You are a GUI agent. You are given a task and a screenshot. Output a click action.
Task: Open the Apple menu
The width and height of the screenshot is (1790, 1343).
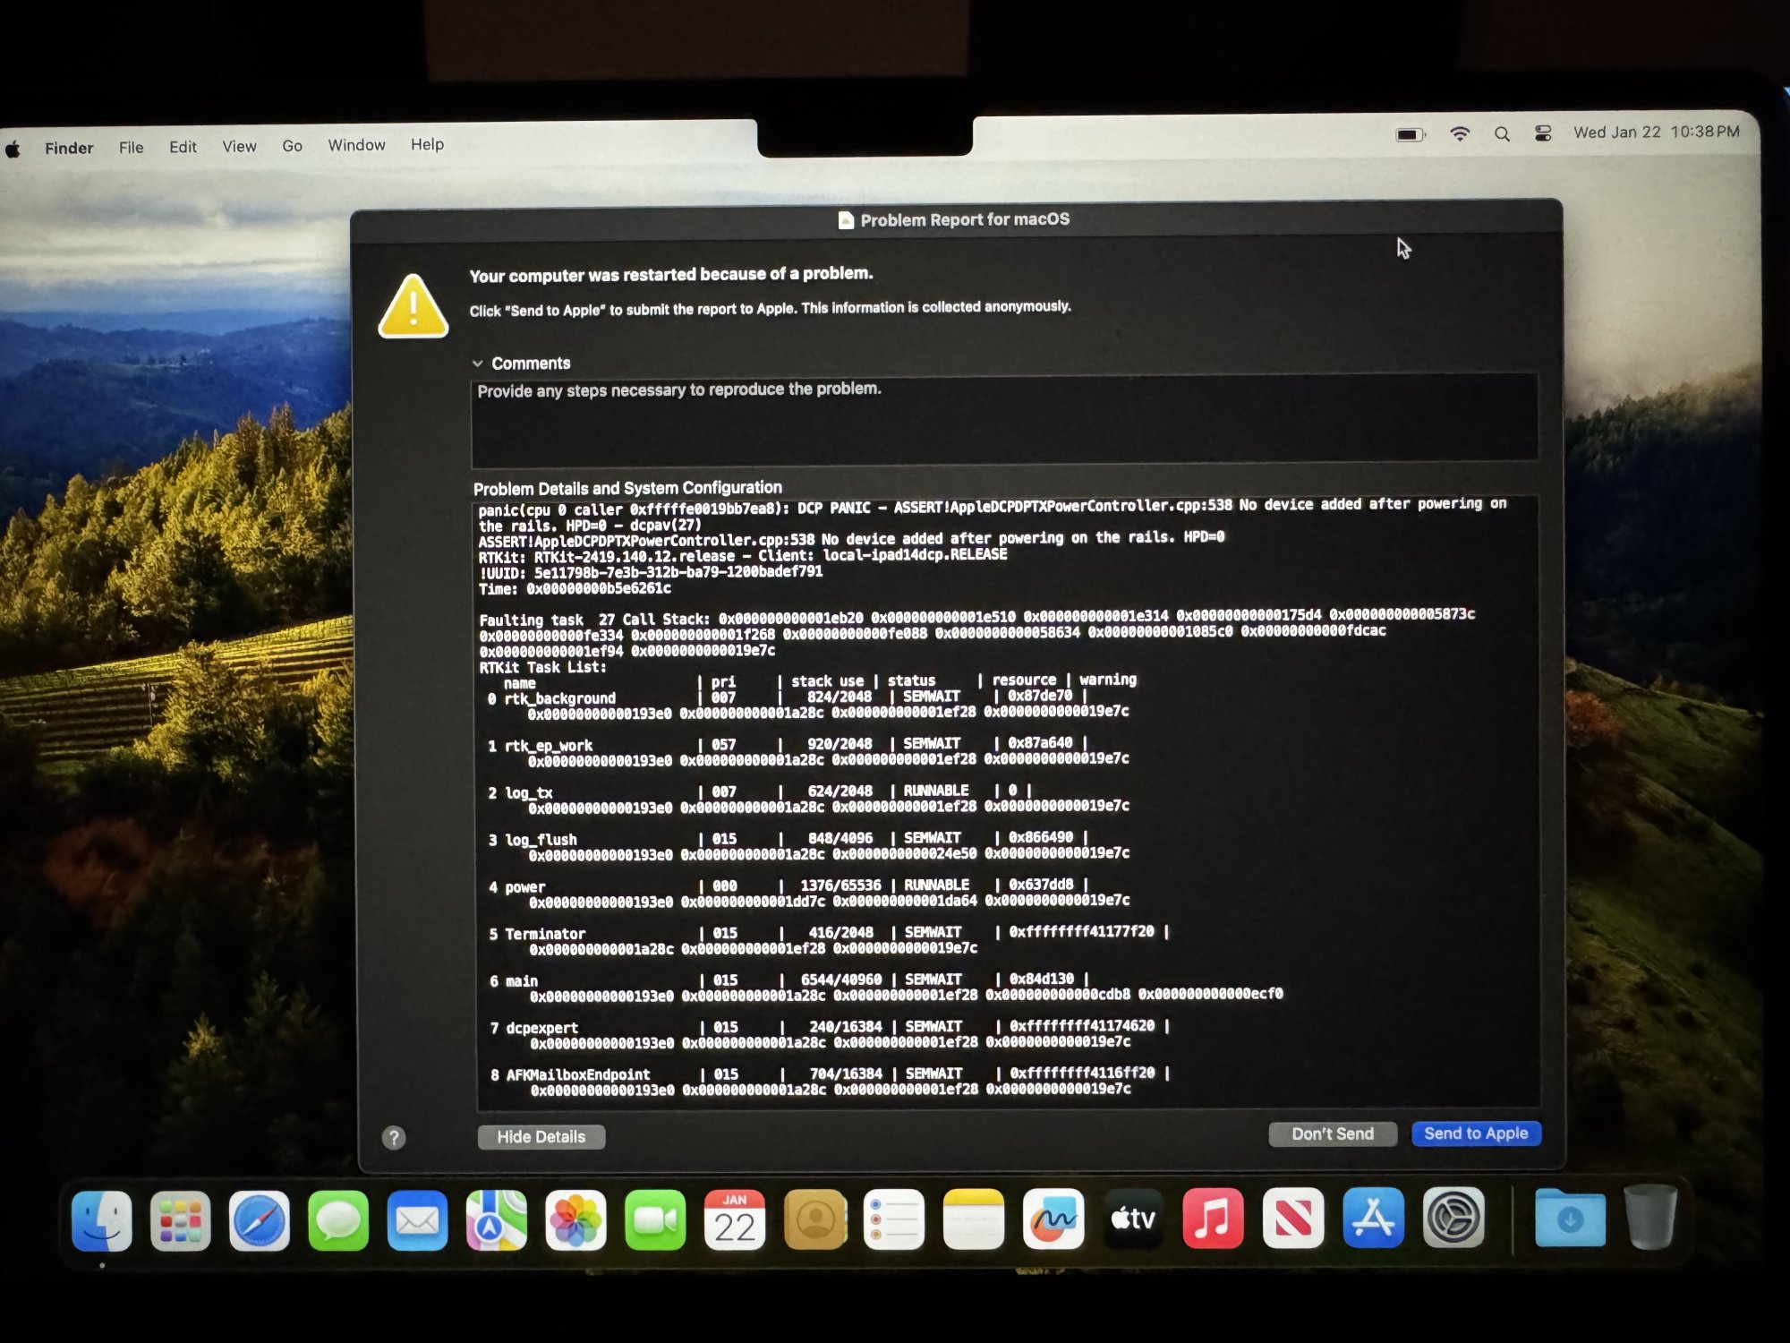pyautogui.click(x=13, y=149)
